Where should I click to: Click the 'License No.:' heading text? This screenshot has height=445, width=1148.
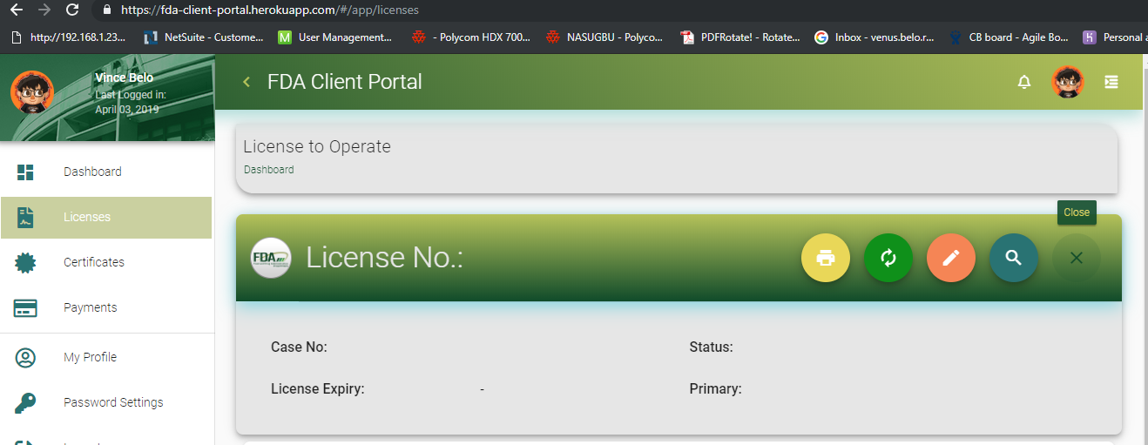click(x=384, y=258)
